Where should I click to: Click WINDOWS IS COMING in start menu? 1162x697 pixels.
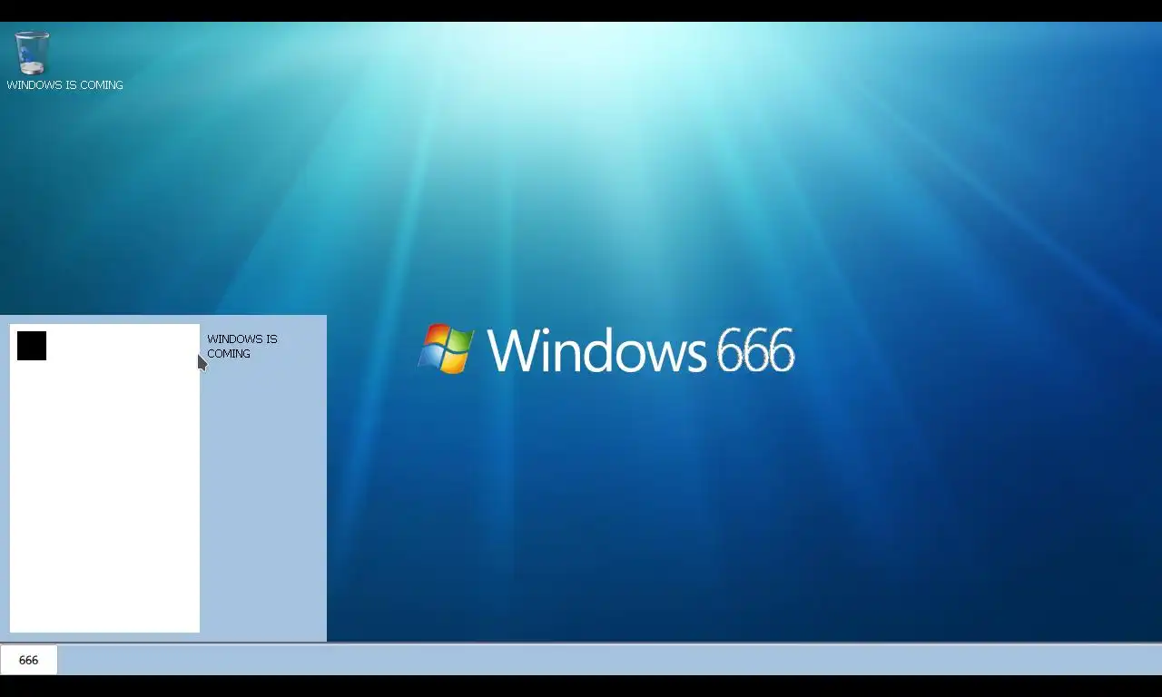242,346
